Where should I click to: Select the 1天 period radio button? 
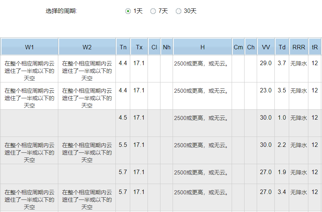click(128, 11)
